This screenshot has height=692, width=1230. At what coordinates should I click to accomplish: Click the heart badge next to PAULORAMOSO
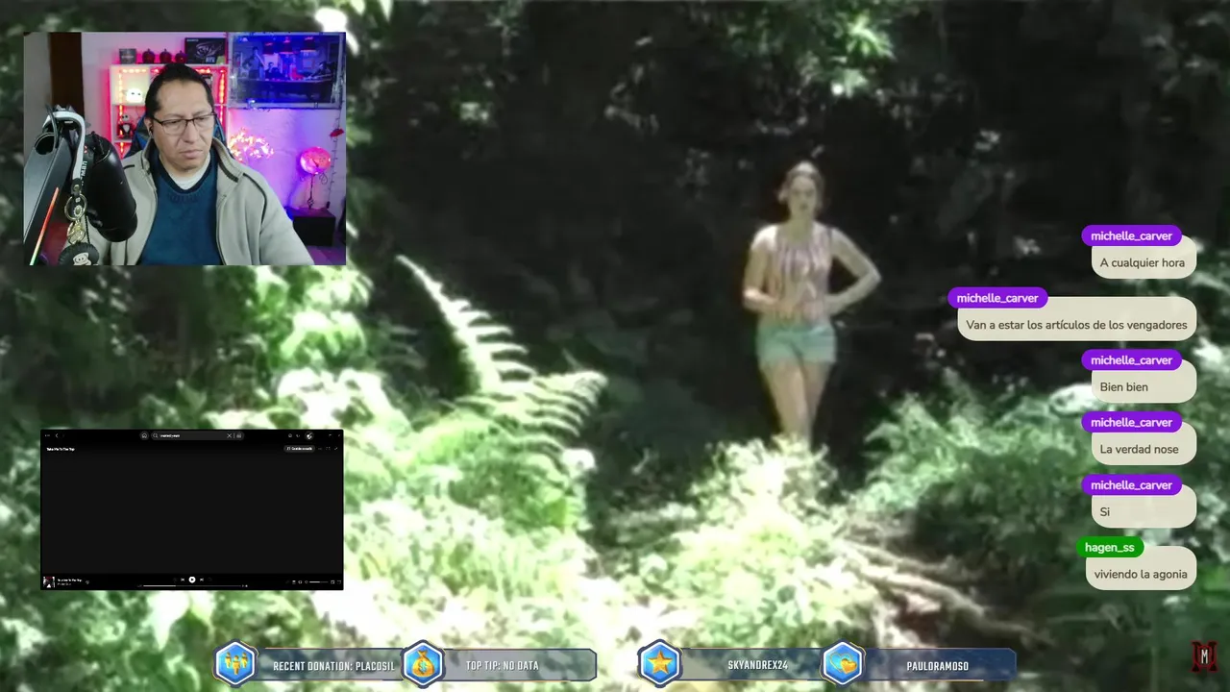click(x=842, y=663)
